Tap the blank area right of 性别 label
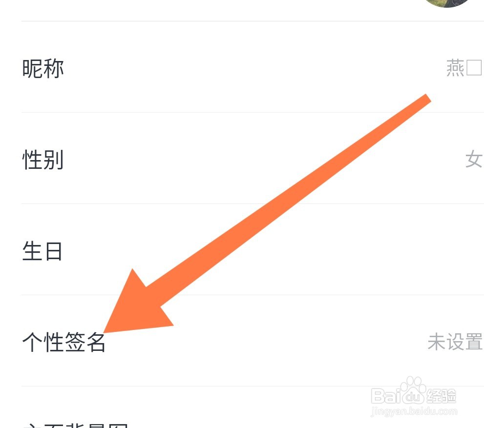Image resolution: width=484 pixels, height=428 pixels. pos(262,159)
